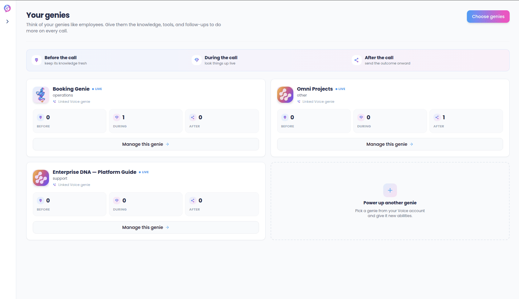The image size is (519, 299).
Task: Click the Booking Genie title
Action: click(71, 89)
